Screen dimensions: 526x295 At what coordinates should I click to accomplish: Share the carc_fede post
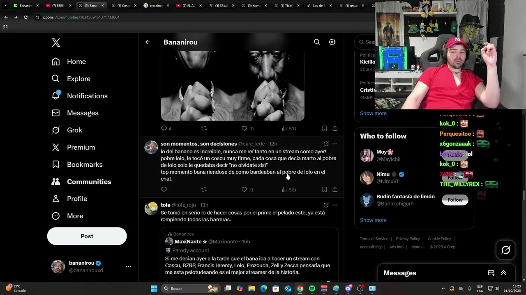(335, 189)
